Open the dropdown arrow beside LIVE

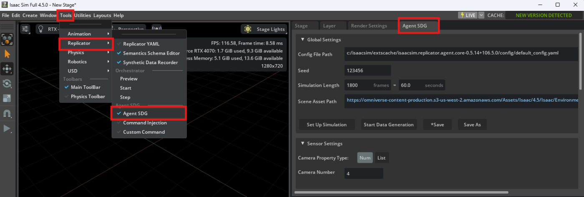point(481,15)
